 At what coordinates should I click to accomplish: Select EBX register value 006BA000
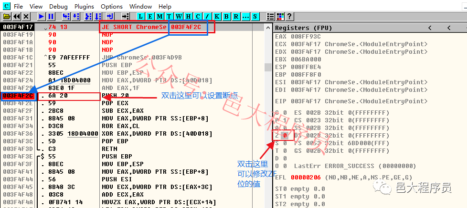(x=306, y=59)
